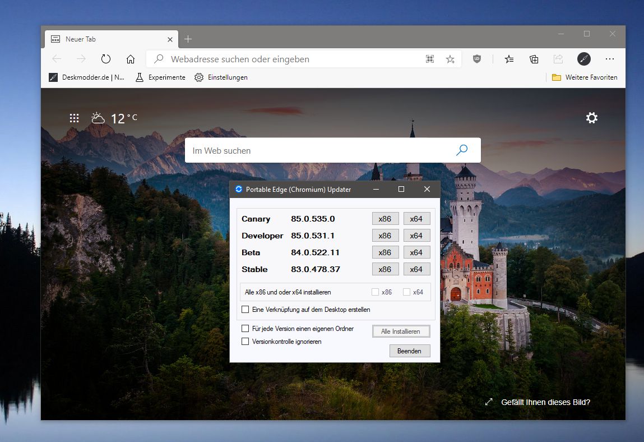Viewport: 644px width, 442px height.
Task: Maximize the Portable Edge Updater dialog
Action: tap(401, 189)
